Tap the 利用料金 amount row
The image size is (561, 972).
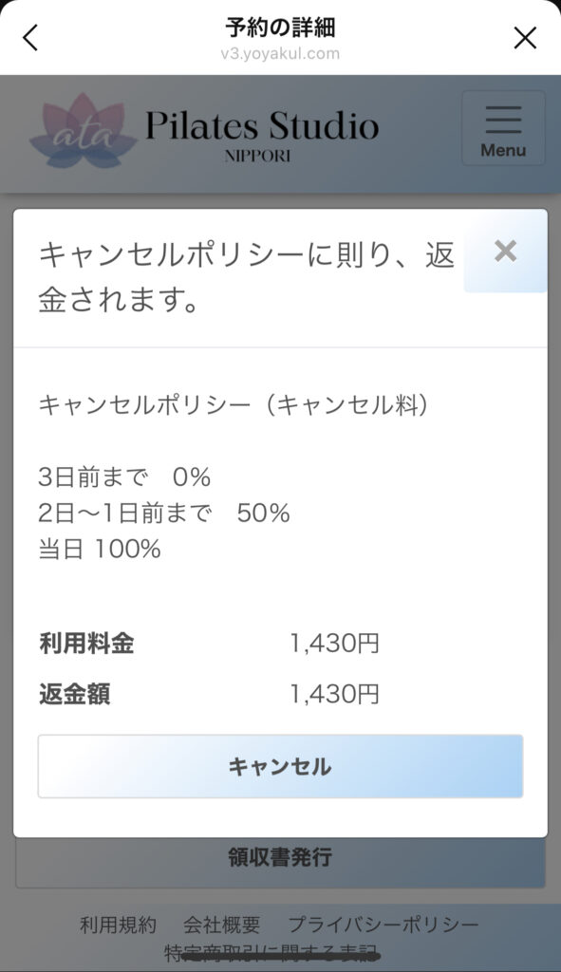click(x=209, y=645)
